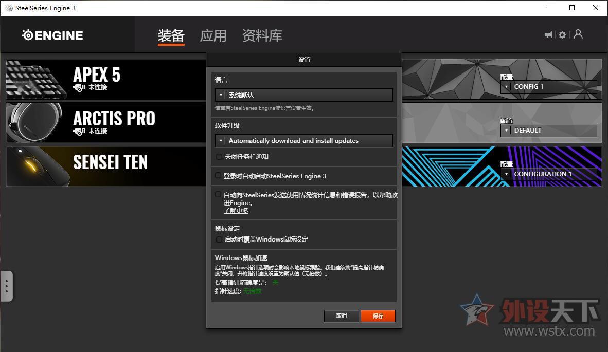
Task: Open the DEFAULT config dropdown for Arctis Pro
Action: pos(549,131)
